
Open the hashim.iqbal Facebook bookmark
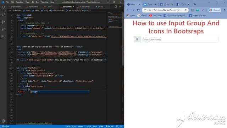(x=175, y=16)
